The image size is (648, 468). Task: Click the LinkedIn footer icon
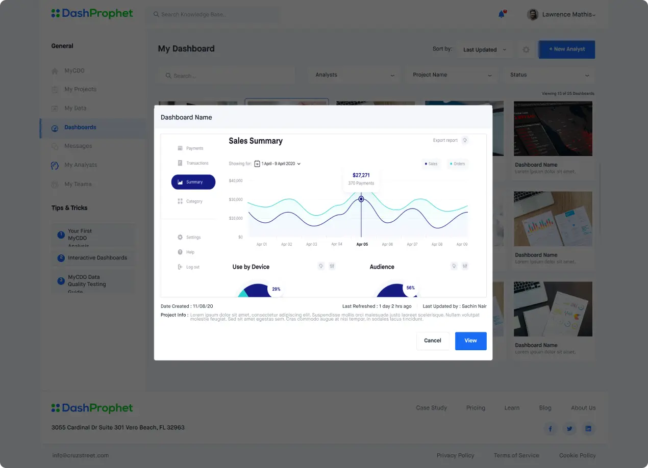coord(588,429)
